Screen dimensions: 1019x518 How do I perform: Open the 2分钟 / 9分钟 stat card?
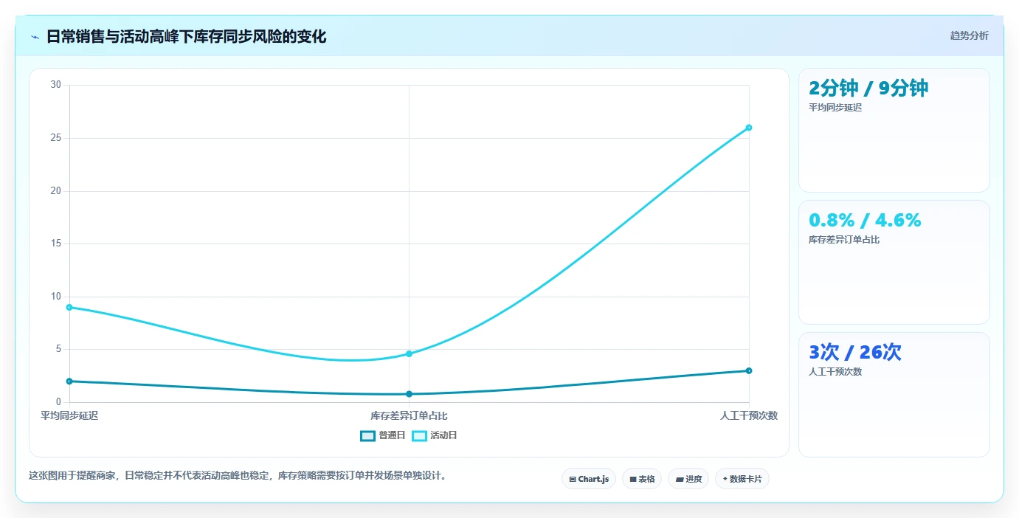[x=894, y=131]
